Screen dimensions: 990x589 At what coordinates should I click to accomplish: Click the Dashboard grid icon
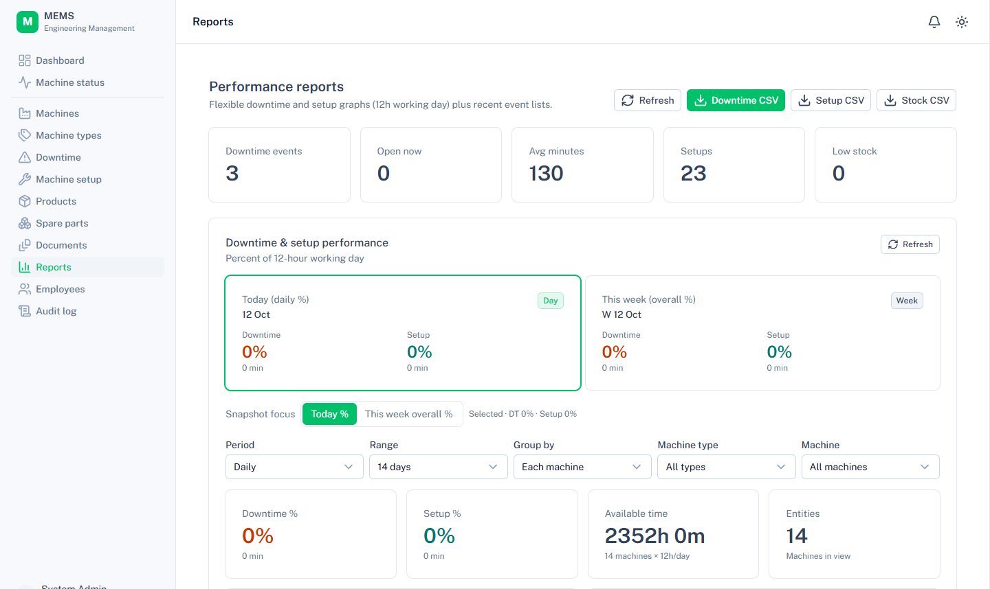point(25,60)
